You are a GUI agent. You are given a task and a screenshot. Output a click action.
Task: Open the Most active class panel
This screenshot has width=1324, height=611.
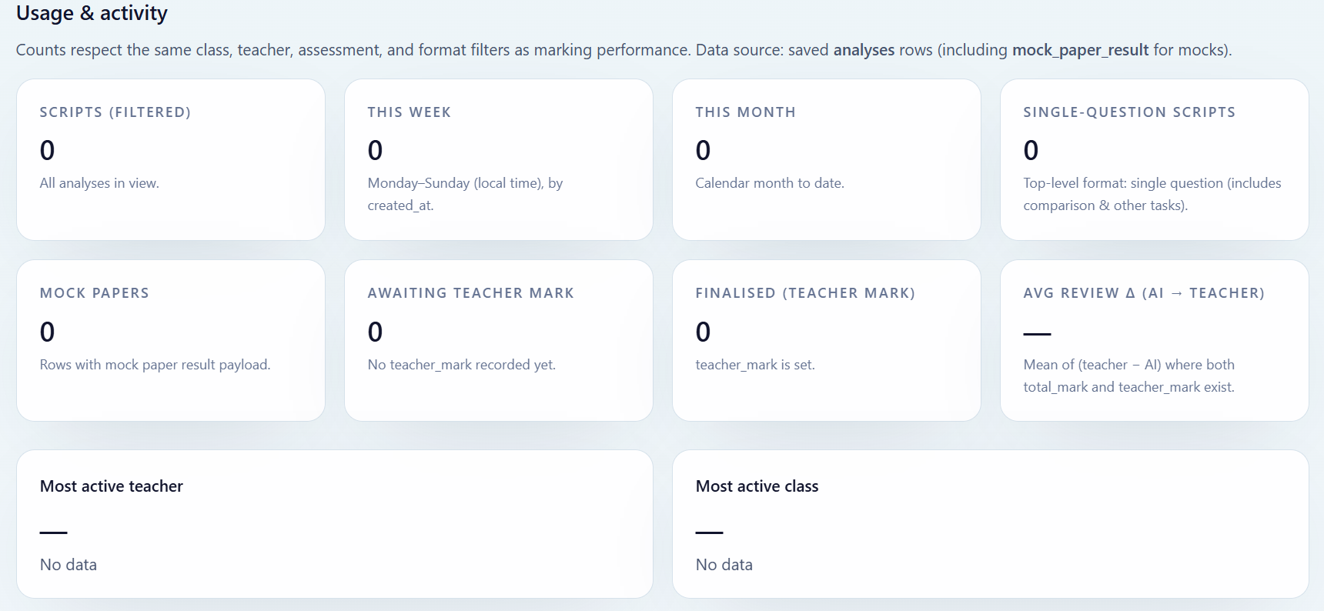[990, 525]
